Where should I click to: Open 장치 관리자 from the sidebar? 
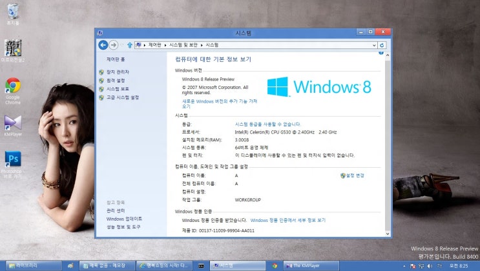click(x=118, y=72)
